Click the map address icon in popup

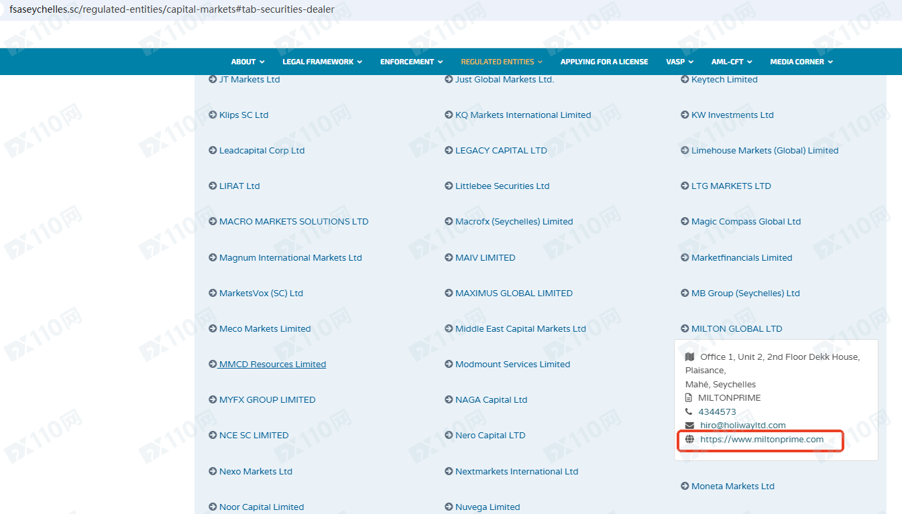(689, 357)
